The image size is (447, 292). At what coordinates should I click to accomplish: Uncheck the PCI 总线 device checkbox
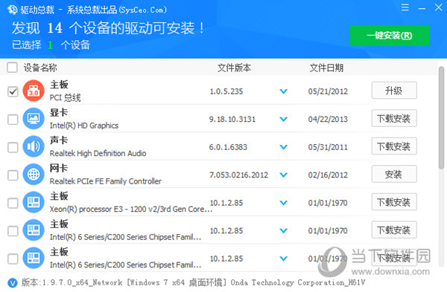13,91
